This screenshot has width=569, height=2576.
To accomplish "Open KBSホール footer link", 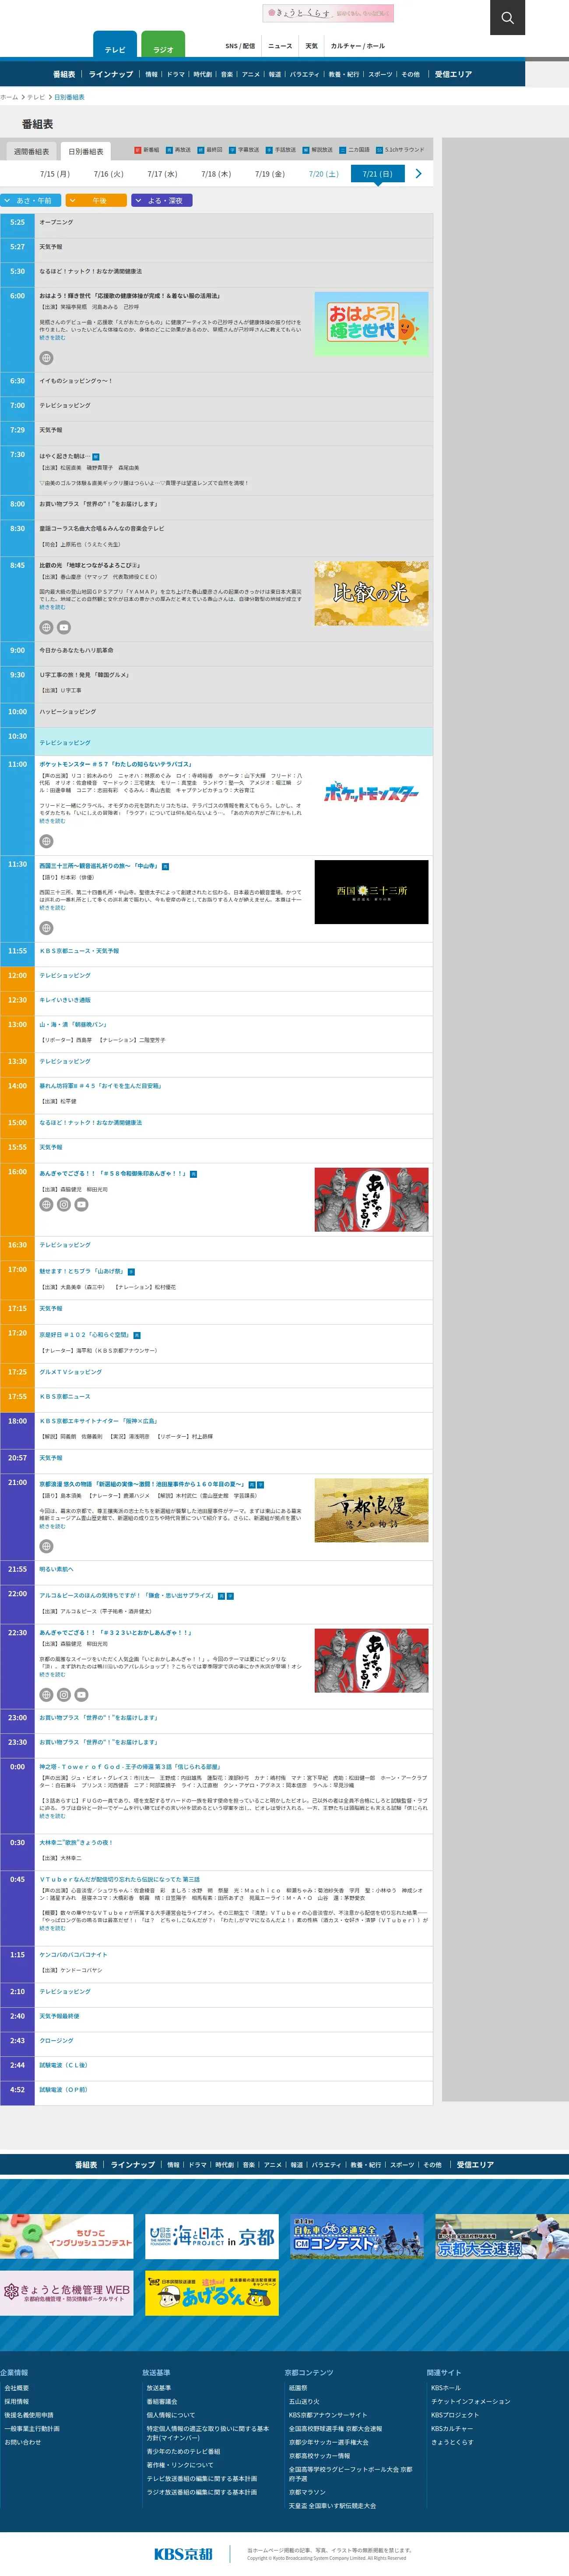I will 446,2387.
